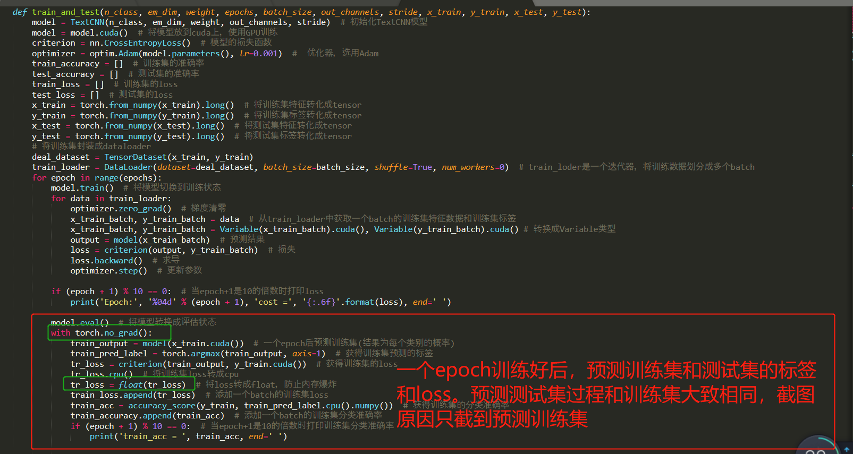Click the 'train_loader = DataLoader' line
The width and height of the screenshot is (853, 454).
[393, 167]
